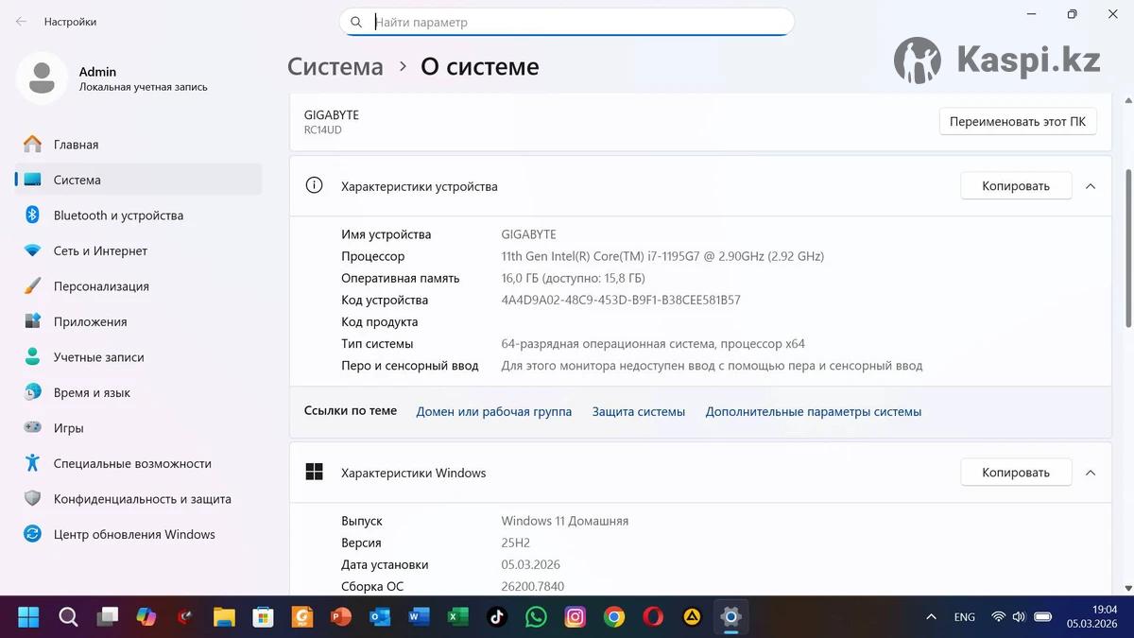Viewport: 1134px width, 638px height.
Task: Collapse the Характеристики устройства section
Action: coord(1091,186)
